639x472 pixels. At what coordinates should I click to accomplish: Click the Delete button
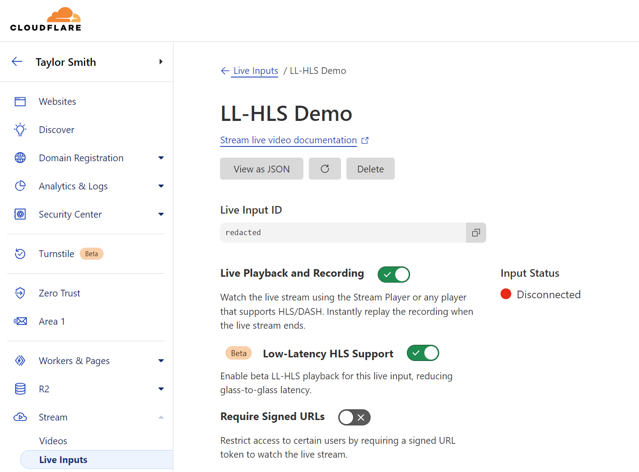[371, 169]
